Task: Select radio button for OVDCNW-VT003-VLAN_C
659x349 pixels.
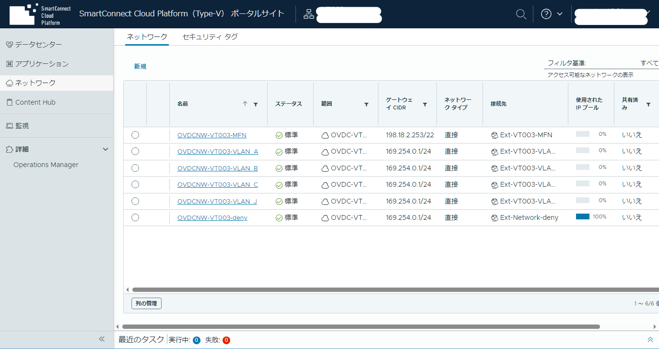Action: pos(135,184)
